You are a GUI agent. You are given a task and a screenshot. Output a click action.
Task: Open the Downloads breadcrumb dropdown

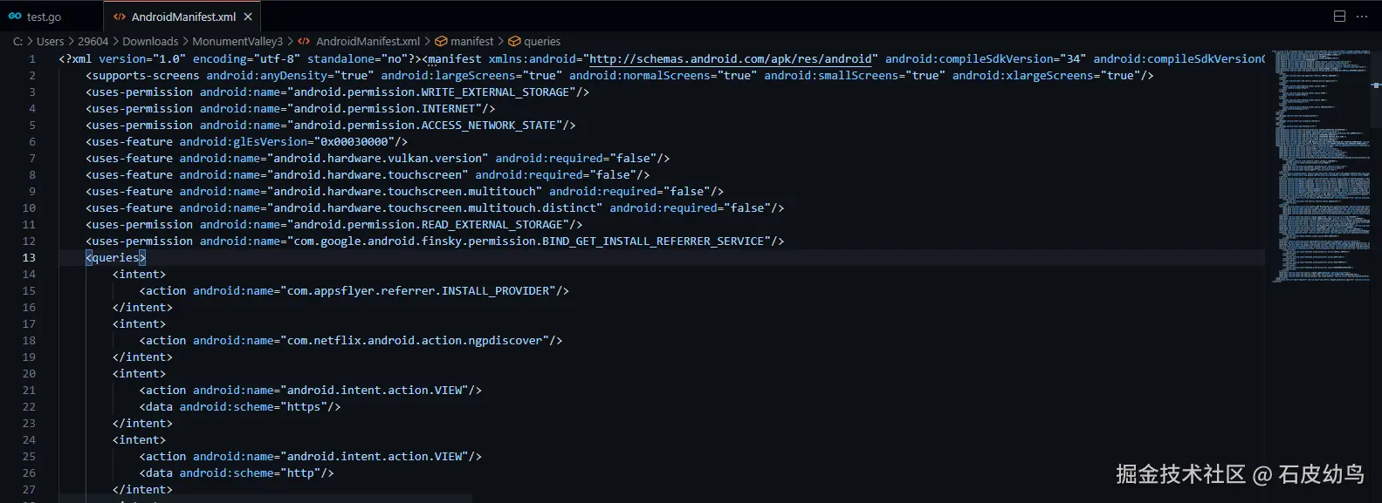(x=150, y=41)
